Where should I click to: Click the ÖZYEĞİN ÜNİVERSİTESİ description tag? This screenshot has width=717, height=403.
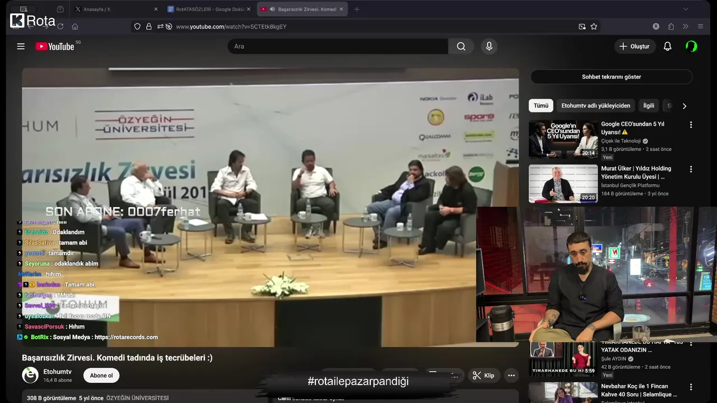pyautogui.click(x=137, y=398)
